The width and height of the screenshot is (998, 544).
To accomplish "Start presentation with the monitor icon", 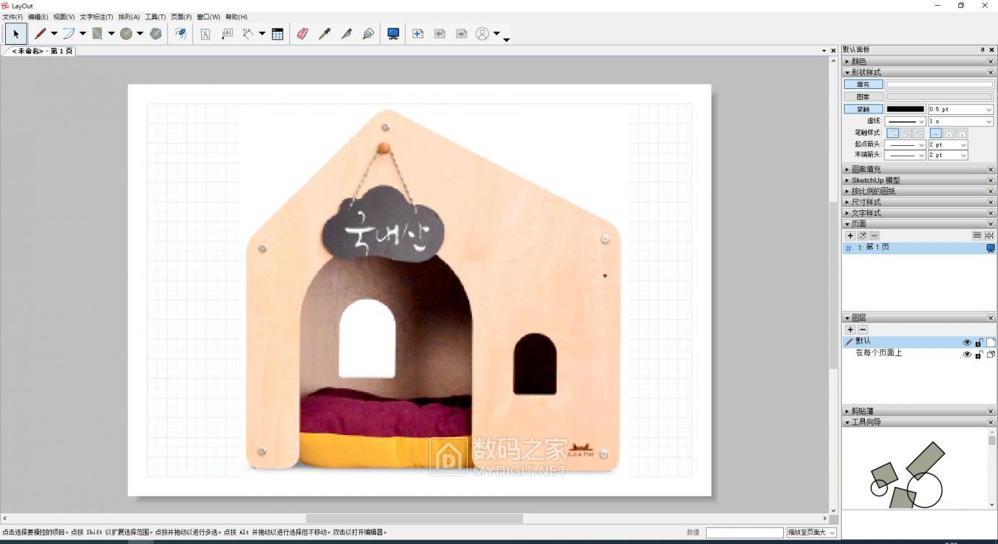I will point(393,34).
